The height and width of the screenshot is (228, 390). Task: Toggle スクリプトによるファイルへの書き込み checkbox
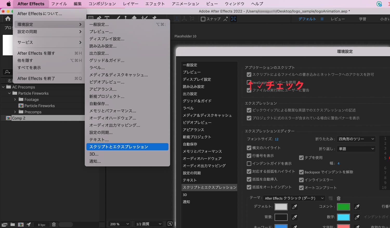(x=249, y=75)
